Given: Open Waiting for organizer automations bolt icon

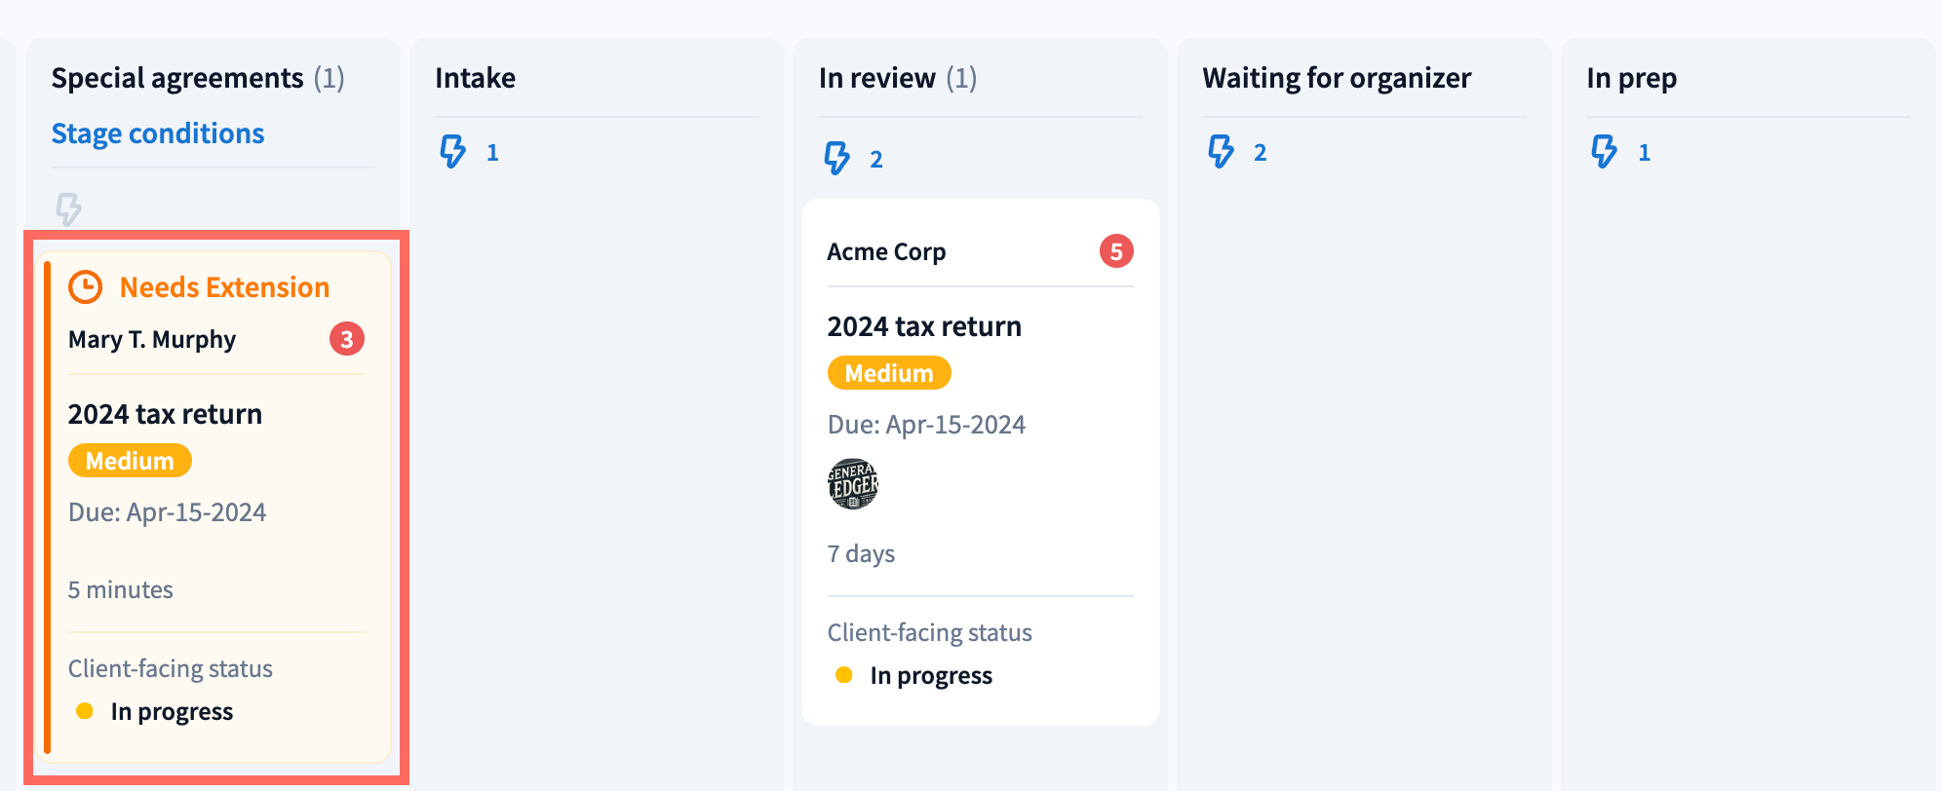Looking at the screenshot, I should click(x=1221, y=152).
